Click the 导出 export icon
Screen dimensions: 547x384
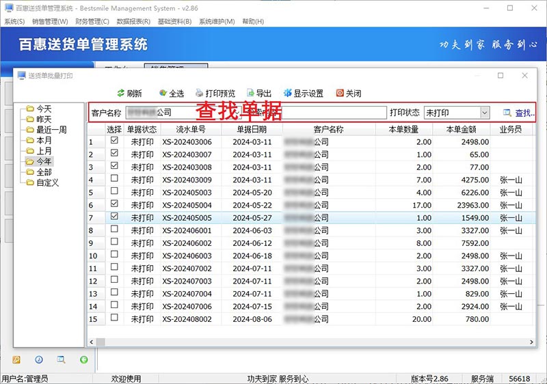pos(250,93)
